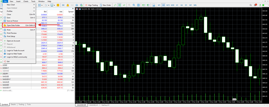
Task: Select the M5 timeframe
Action: [164, 5]
